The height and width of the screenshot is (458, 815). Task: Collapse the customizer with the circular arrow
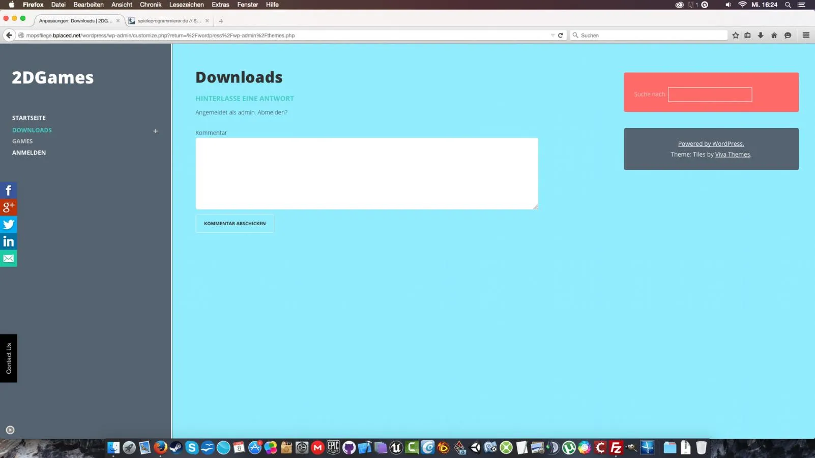coord(10,430)
